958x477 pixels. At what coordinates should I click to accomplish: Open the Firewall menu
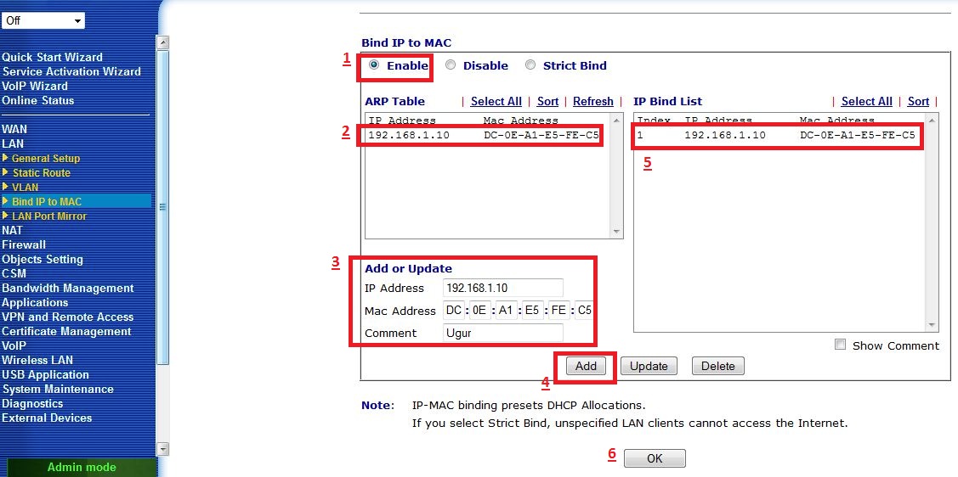[24, 244]
